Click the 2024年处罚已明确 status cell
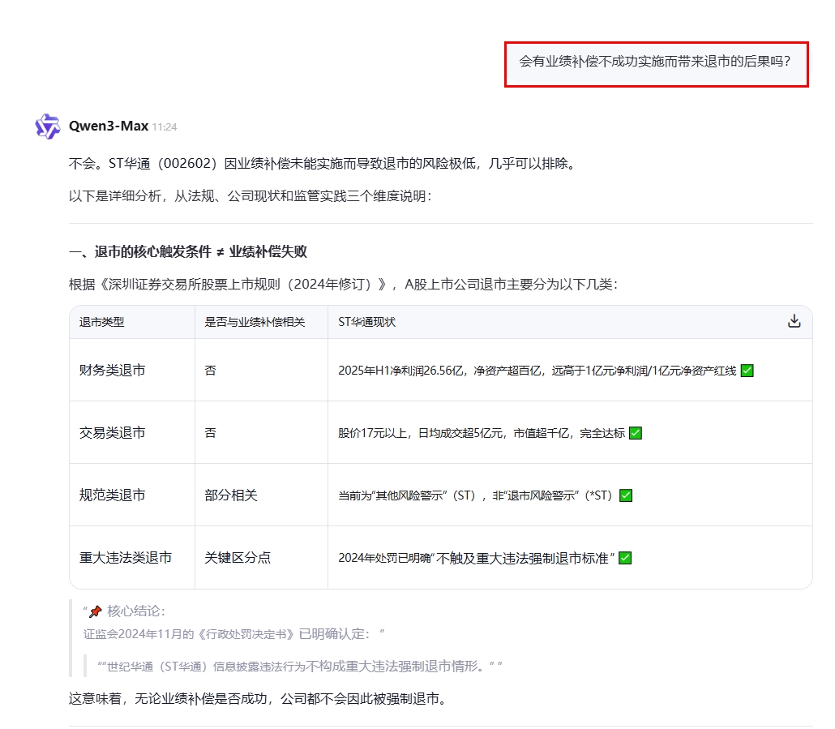The width and height of the screenshot is (835, 729). click(571, 558)
